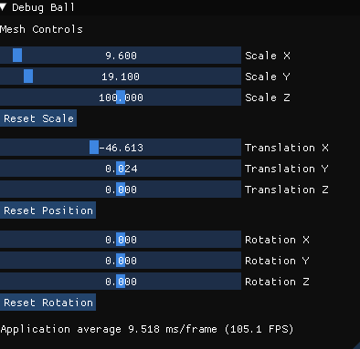Click the Mesh Controls label

tap(41, 29)
